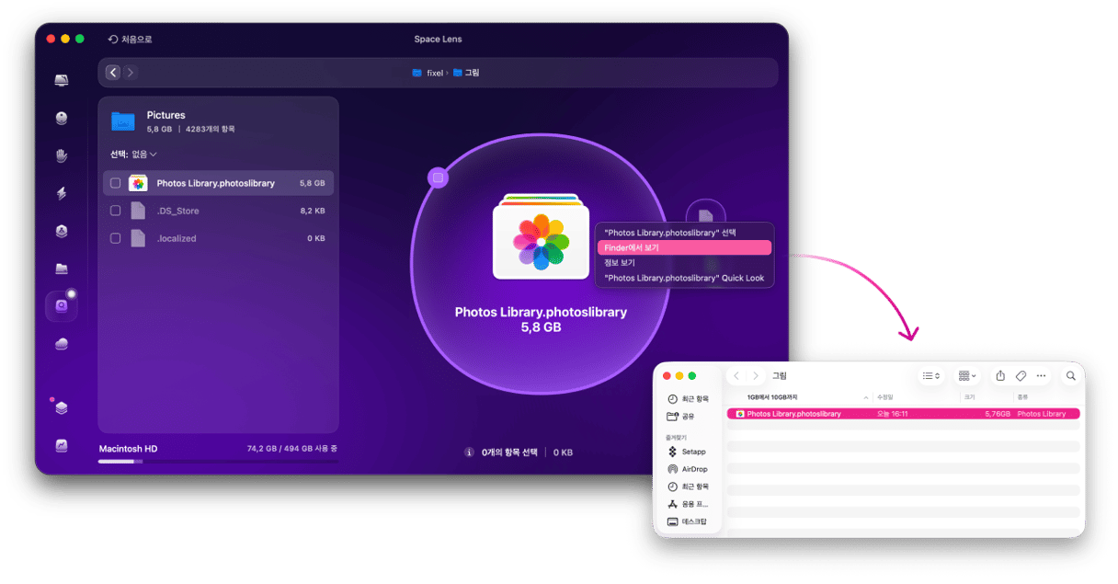
Task: Check the Photos Library.photoslibrary checkbox
Action: click(116, 183)
